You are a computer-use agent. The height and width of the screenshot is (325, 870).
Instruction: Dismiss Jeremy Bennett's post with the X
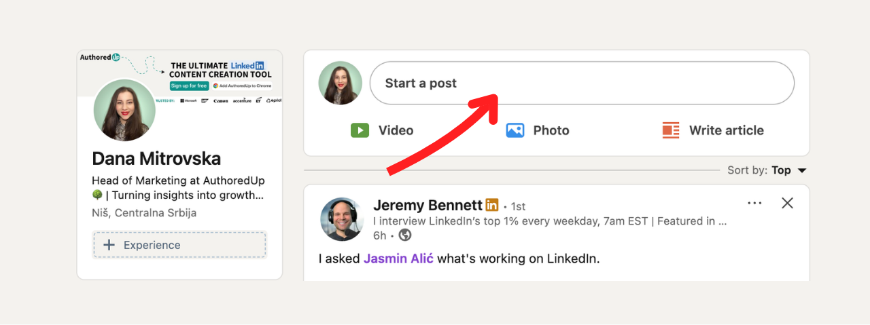click(x=787, y=203)
